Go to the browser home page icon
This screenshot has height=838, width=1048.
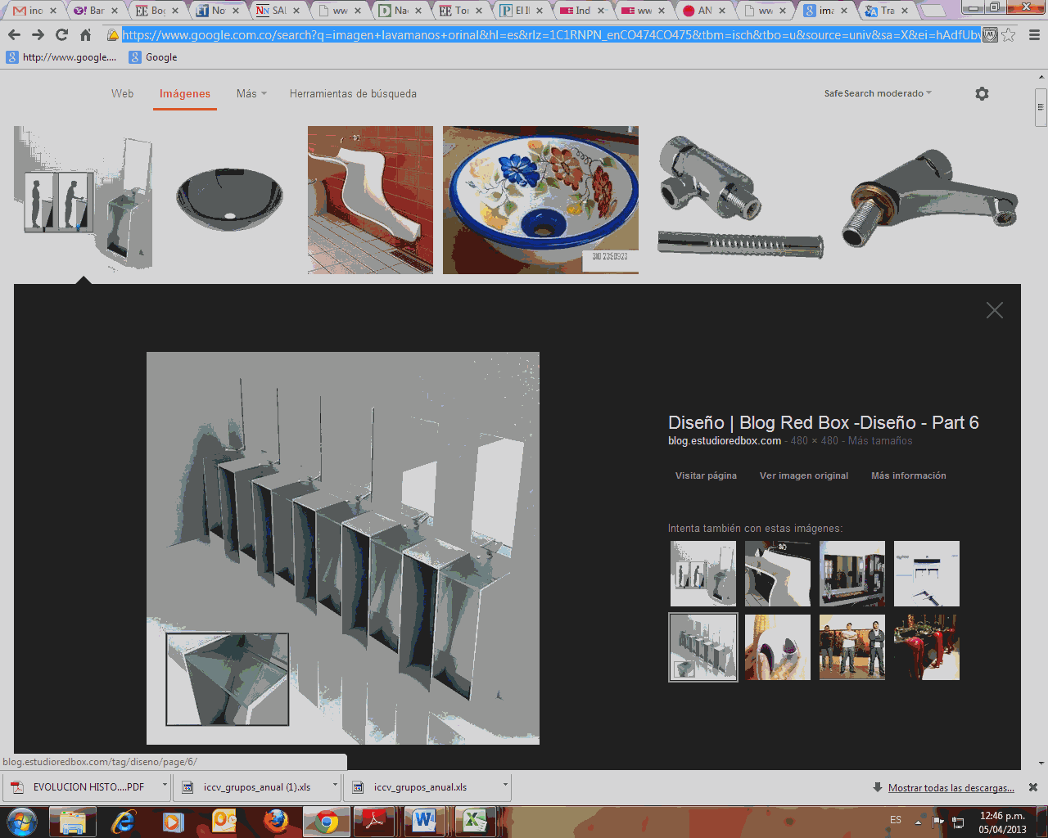tap(85, 35)
